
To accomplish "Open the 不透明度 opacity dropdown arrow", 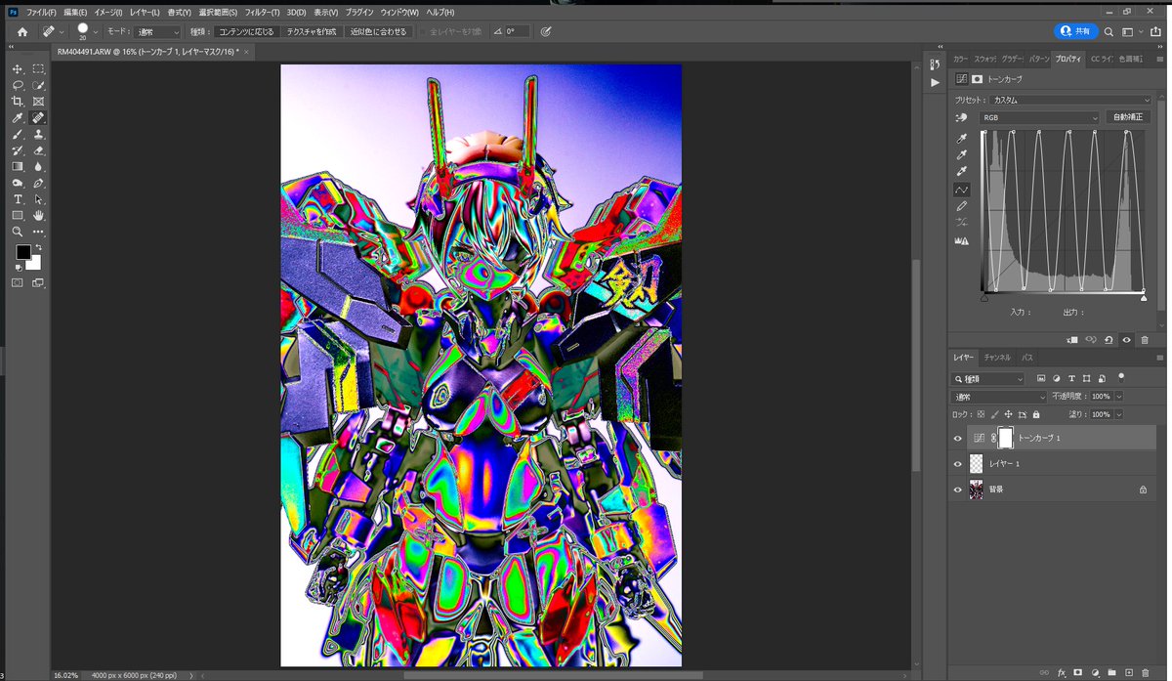I will point(1118,397).
